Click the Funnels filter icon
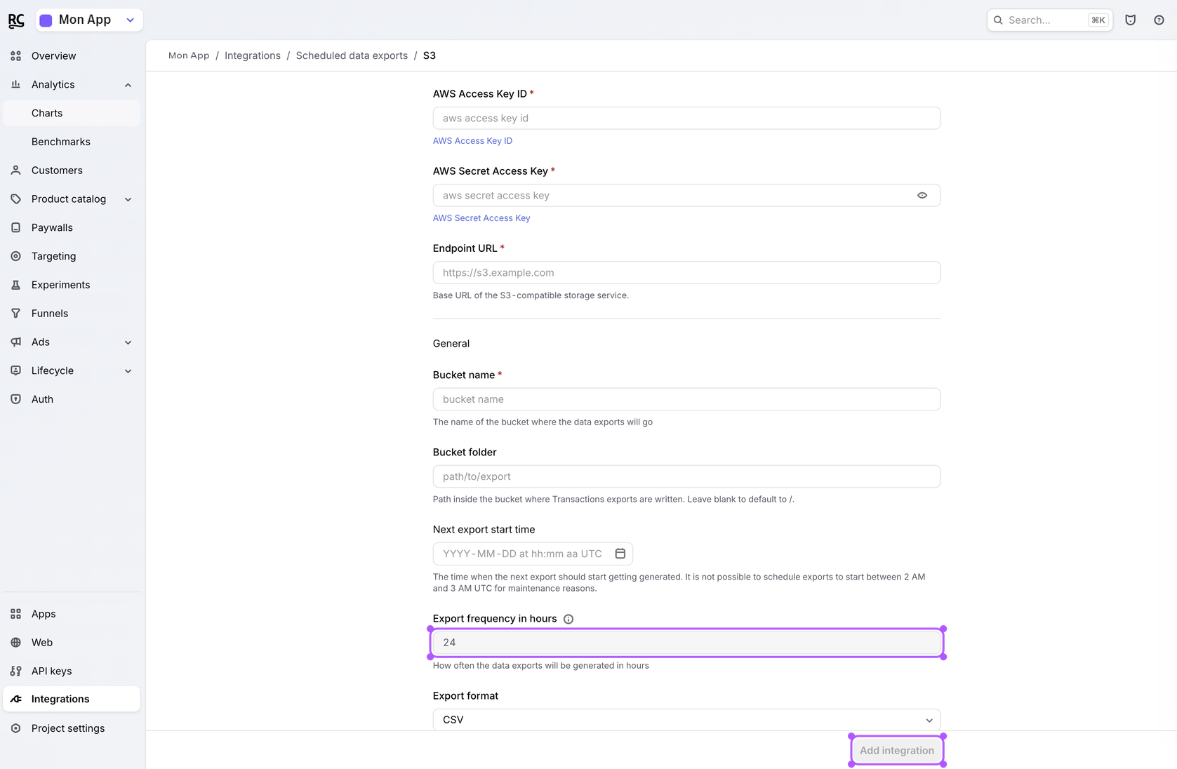Viewport: 1177px width, 769px height. coord(16,314)
